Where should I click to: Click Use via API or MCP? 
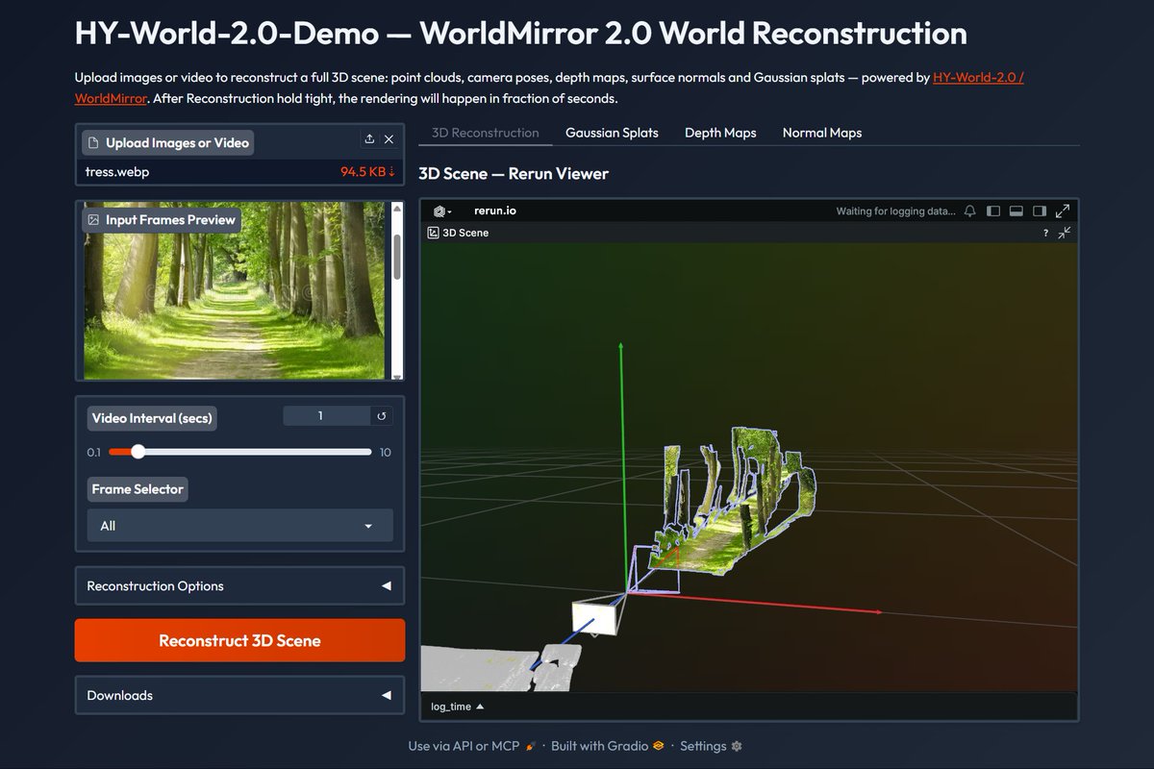tap(471, 746)
